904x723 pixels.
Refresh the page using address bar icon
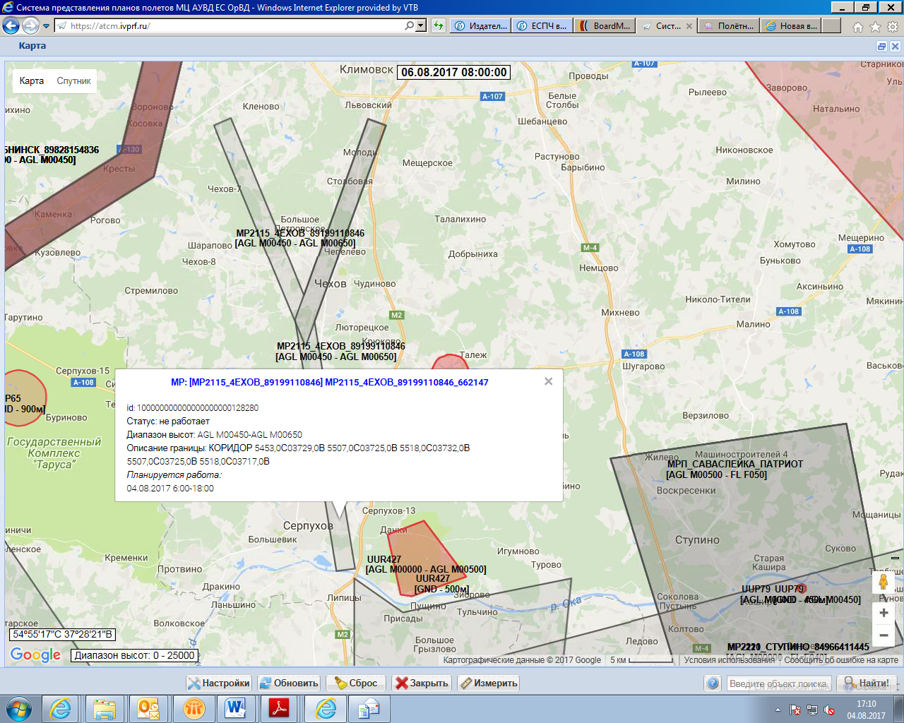439,26
